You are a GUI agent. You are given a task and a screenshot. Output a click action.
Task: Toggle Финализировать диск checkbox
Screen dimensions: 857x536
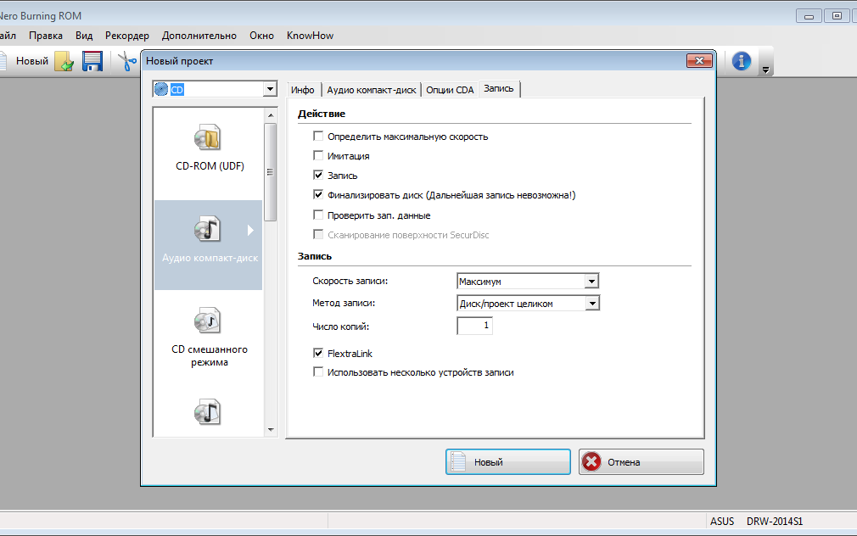[x=318, y=194]
